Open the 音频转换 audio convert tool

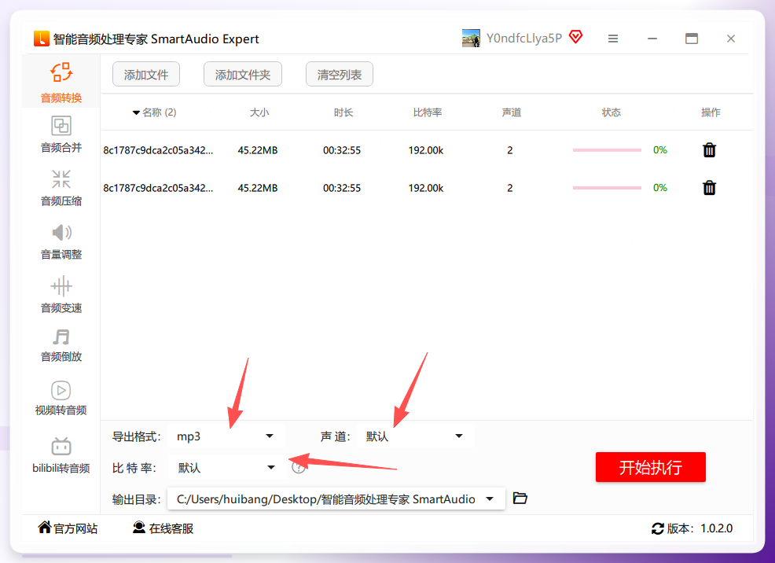coord(61,83)
